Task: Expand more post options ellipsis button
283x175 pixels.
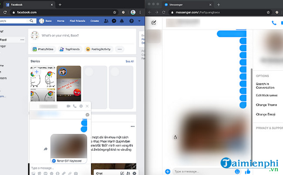Action: (119, 49)
